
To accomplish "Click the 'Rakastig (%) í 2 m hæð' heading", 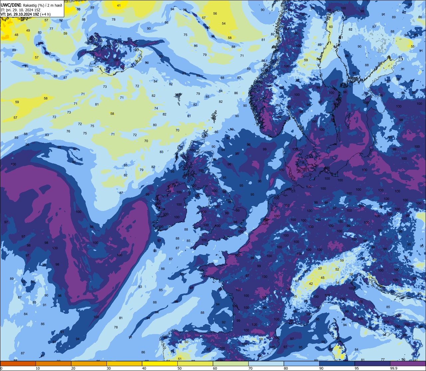I will click(42, 5).
